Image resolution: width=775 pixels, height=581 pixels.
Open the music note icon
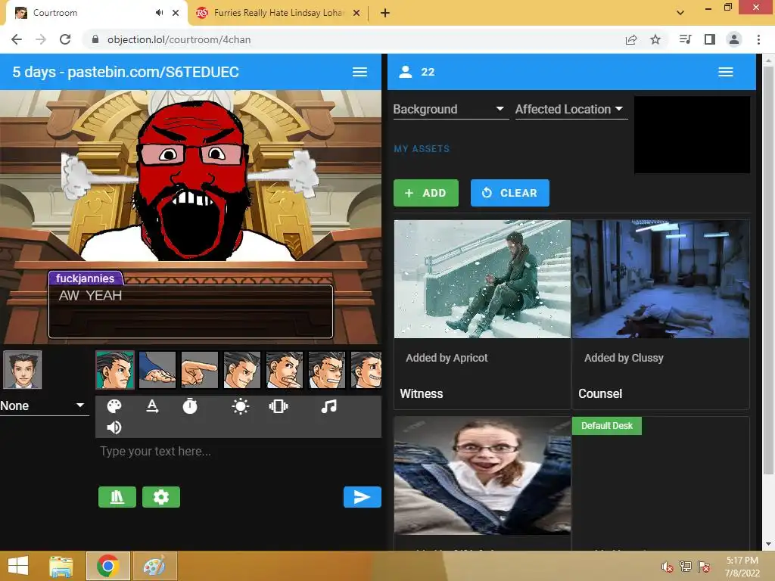328,406
